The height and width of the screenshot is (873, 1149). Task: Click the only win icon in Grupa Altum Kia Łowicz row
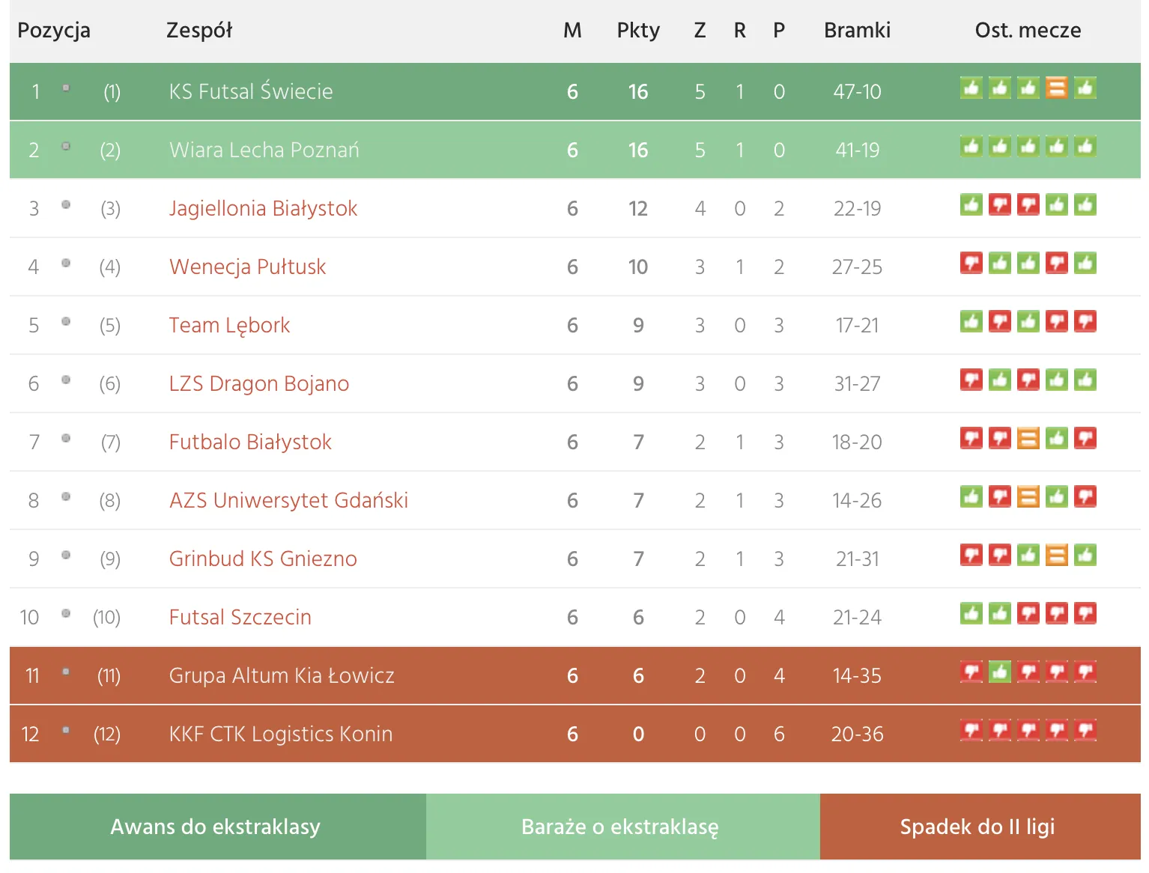tap(999, 672)
